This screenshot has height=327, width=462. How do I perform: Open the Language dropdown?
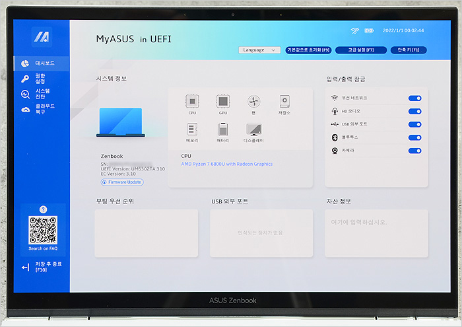(259, 50)
